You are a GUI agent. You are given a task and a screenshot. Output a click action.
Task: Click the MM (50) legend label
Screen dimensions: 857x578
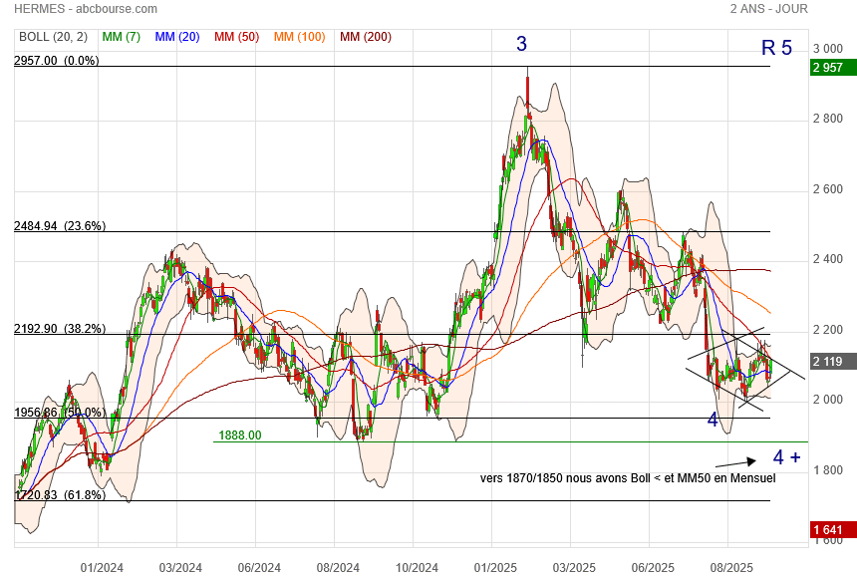tap(236, 37)
